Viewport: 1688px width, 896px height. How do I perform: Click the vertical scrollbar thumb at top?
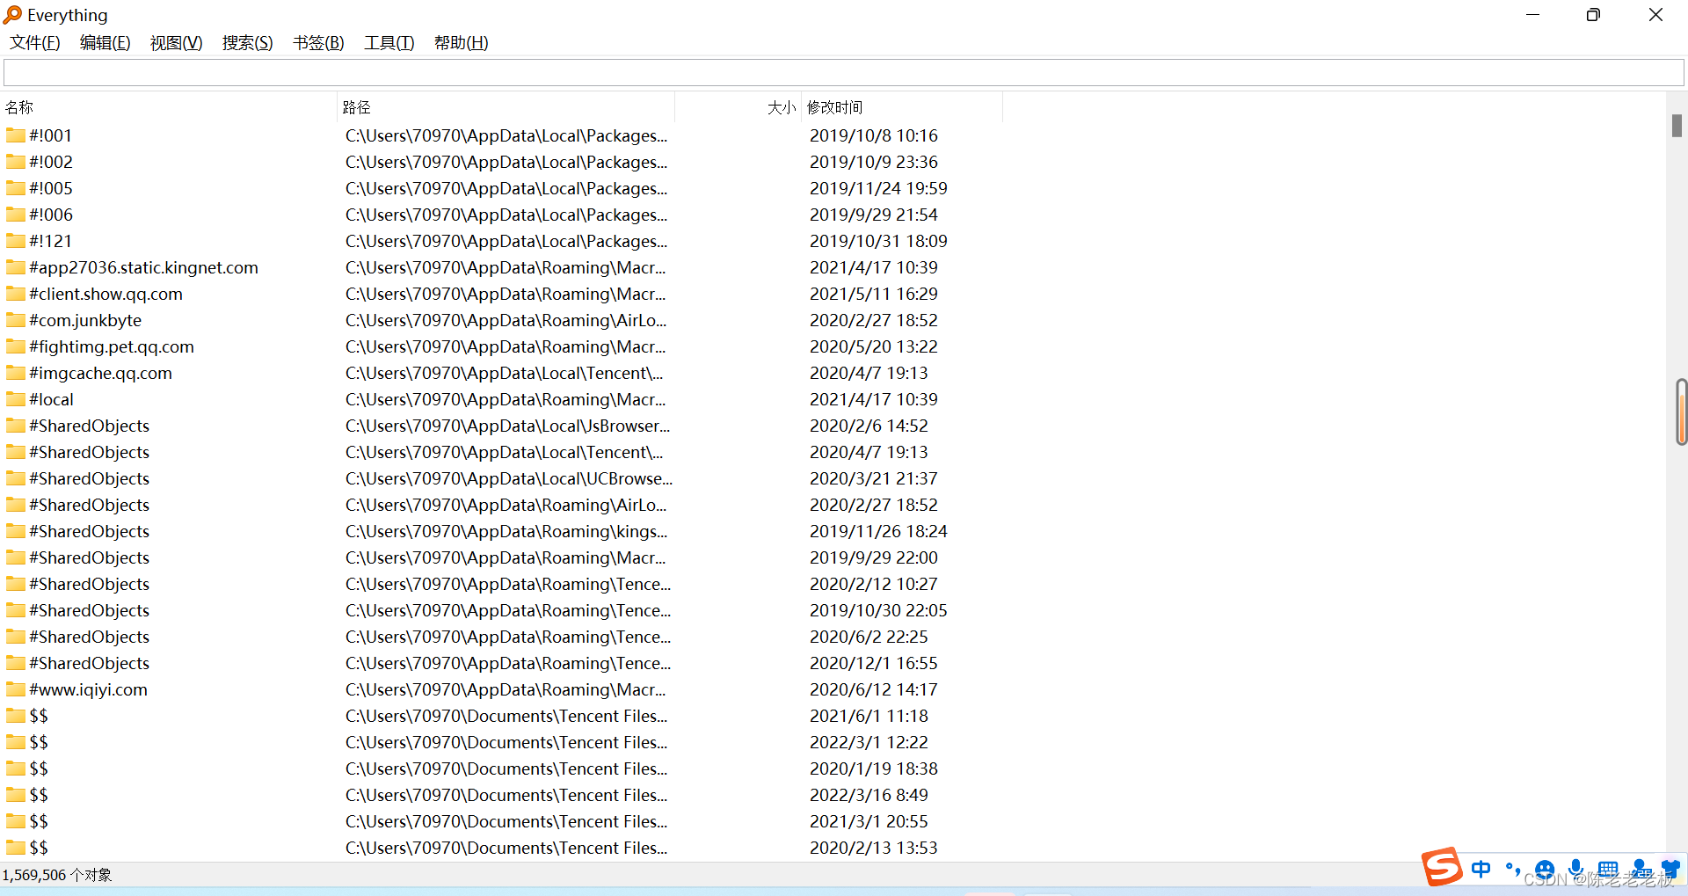[1677, 126]
